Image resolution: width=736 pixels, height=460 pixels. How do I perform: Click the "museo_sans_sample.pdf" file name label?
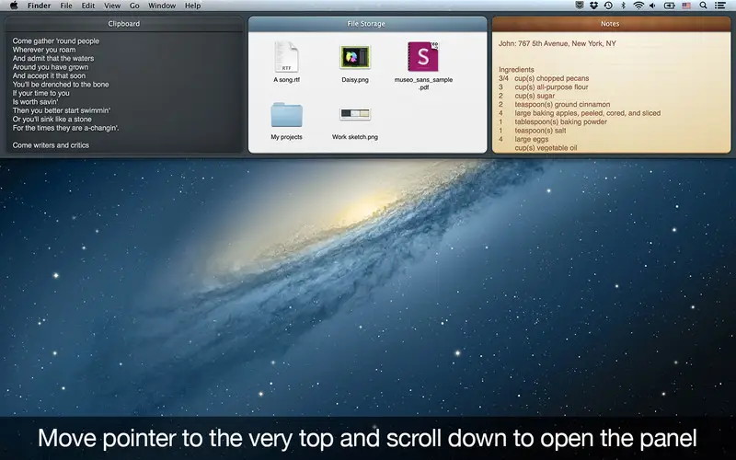[423, 84]
